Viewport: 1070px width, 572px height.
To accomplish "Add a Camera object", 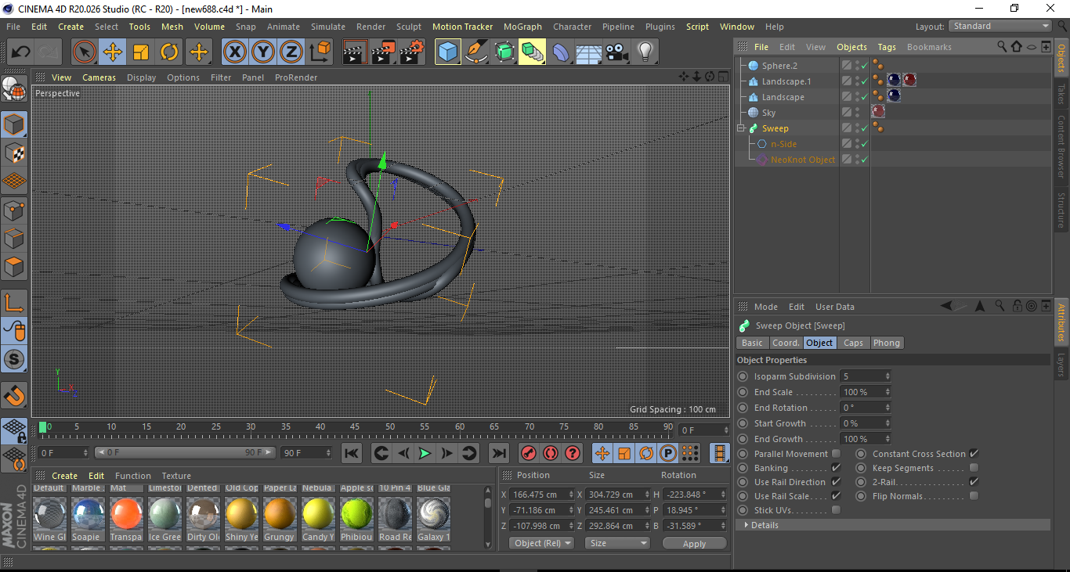I will [x=617, y=52].
